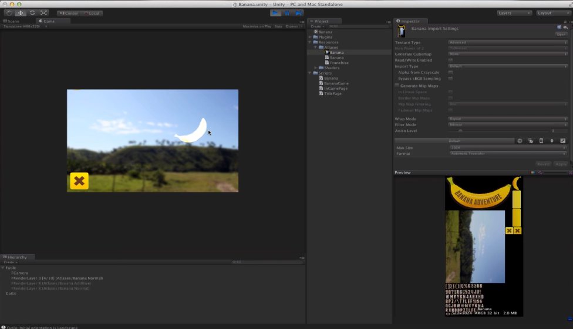Screen dimensions: 573x329
Task: Open the Hierarchy panel options menu icon
Action: 302,258
